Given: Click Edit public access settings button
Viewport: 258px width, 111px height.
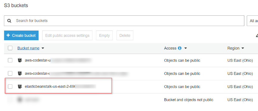Looking at the screenshot, I should tap(67, 35).
